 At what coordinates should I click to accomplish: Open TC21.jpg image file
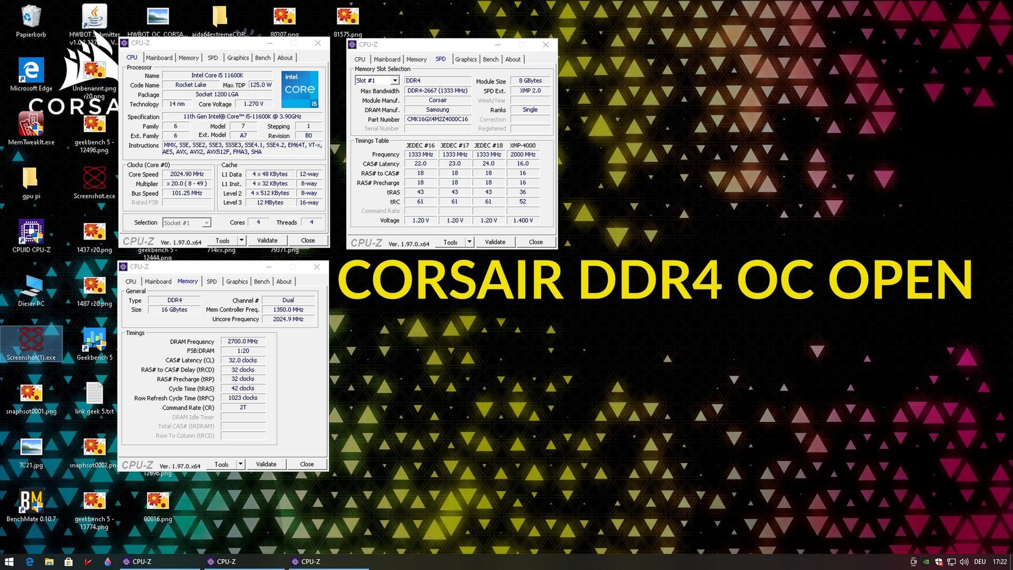point(31,452)
